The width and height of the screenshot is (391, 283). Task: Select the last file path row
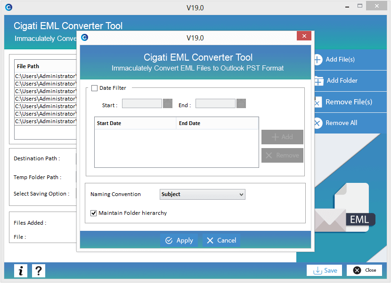[45, 121]
